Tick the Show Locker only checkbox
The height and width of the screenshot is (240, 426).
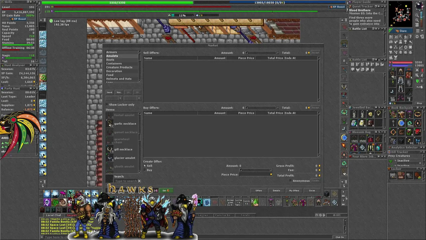[107, 104]
